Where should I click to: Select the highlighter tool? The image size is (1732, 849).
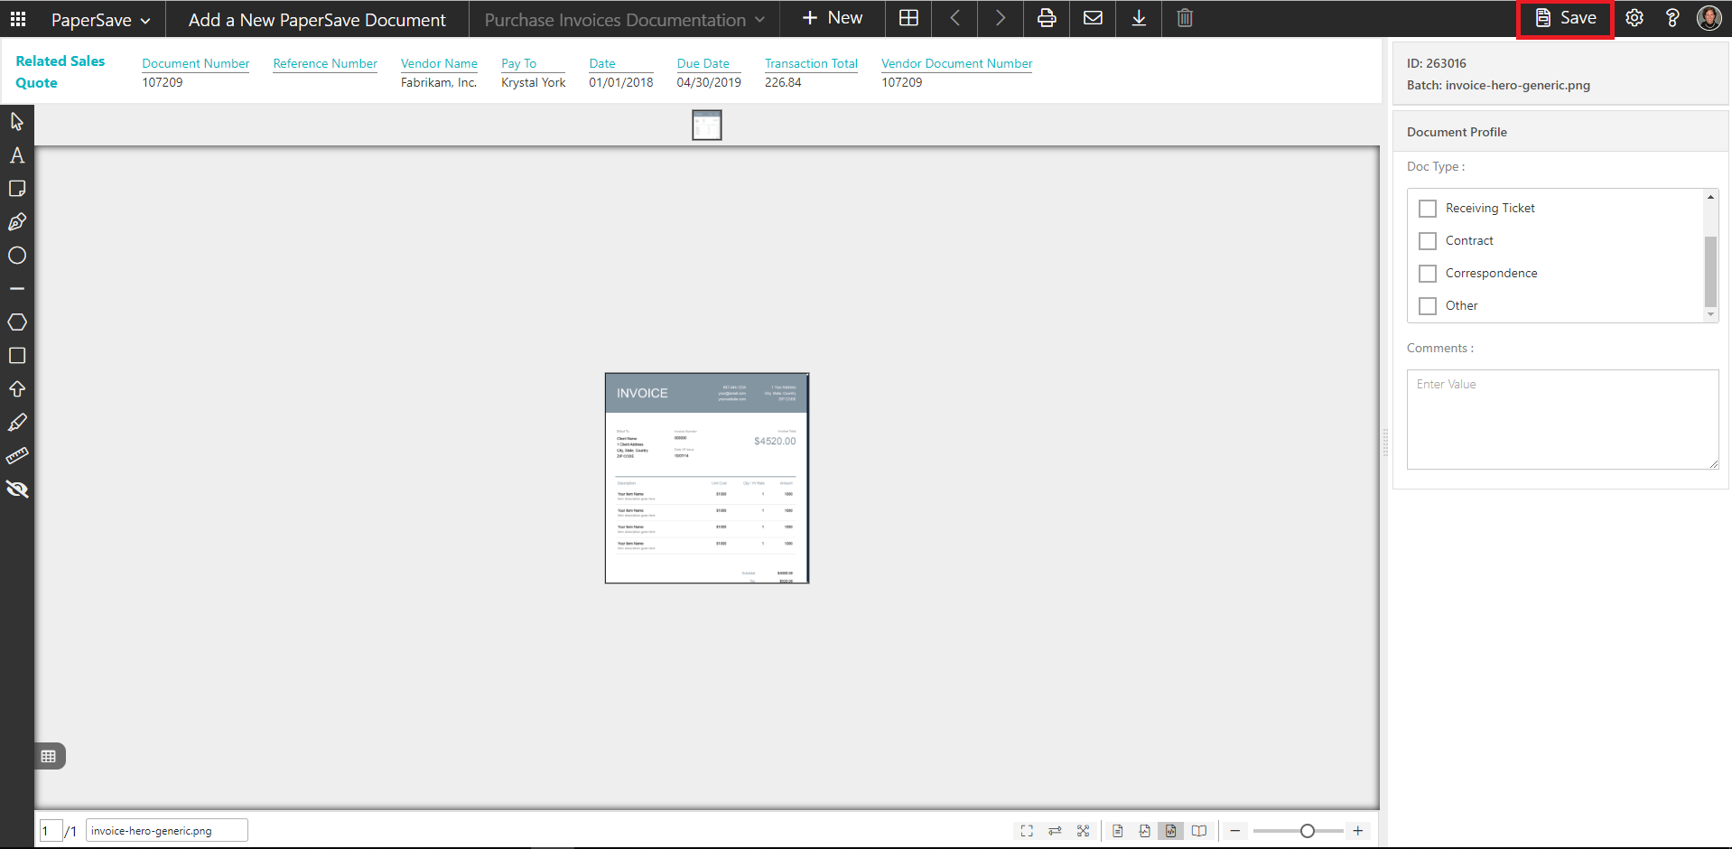click(x=17, y=423)
